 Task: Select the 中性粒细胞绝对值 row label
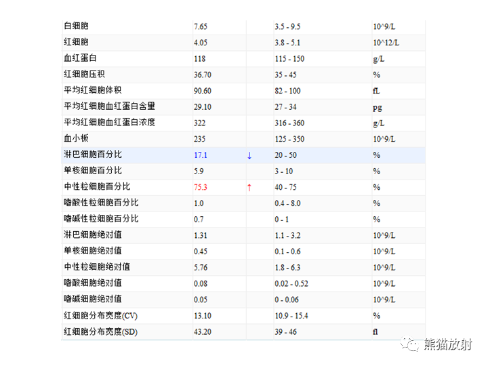tap(97, 267)
